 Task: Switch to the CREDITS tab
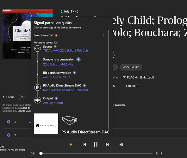(x=132, y=86)
